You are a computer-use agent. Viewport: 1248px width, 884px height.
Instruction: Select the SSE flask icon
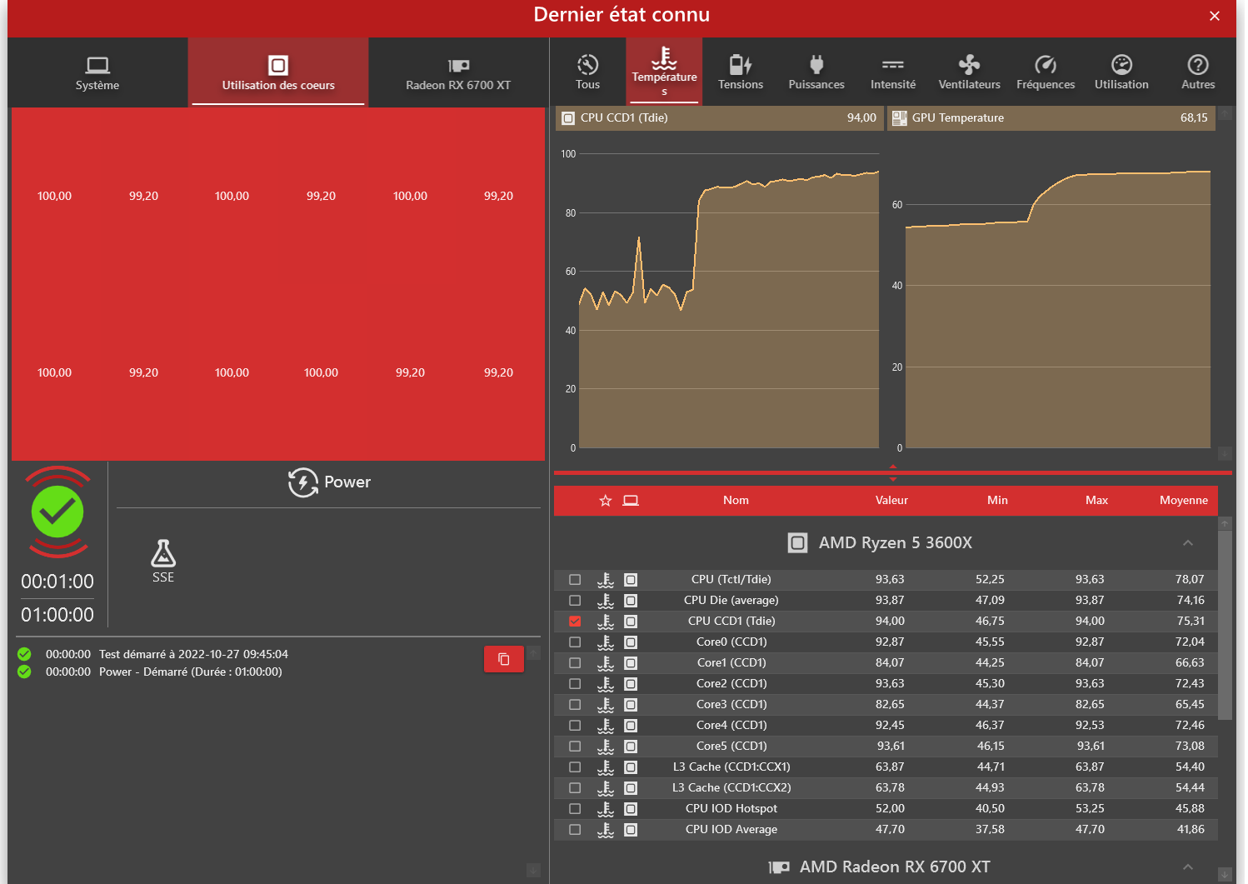point(163,553)
